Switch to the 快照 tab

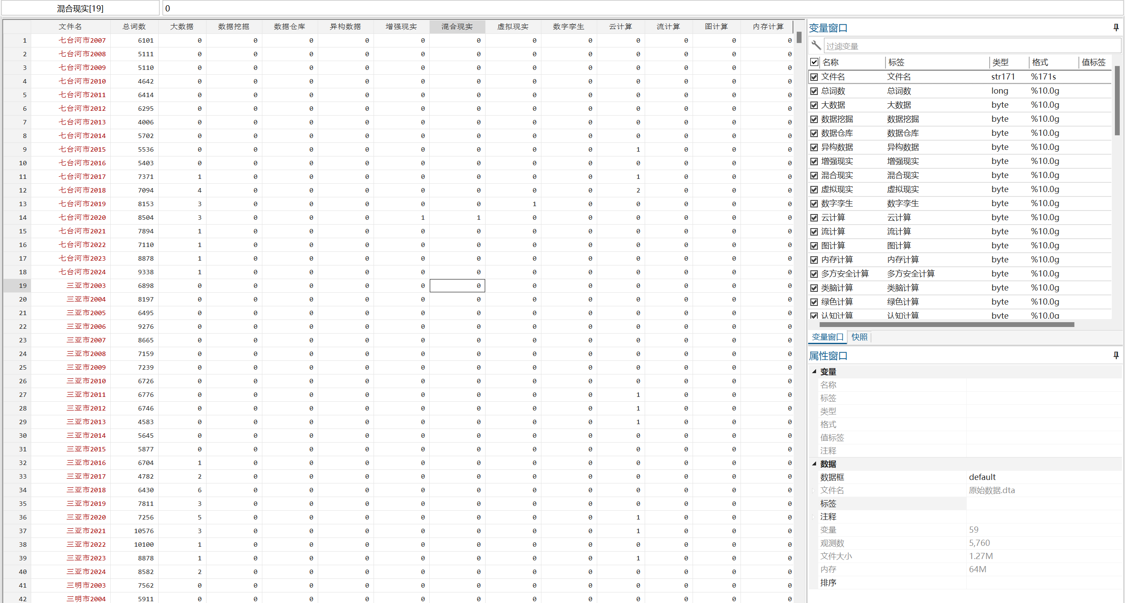click(x=859, y=337)
